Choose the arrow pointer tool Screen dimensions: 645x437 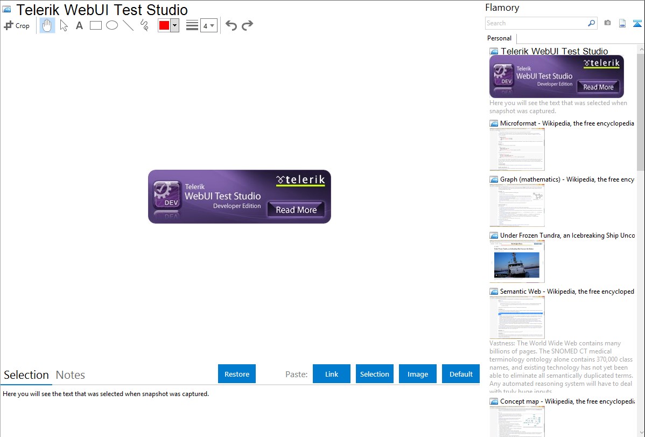point(64,25)
